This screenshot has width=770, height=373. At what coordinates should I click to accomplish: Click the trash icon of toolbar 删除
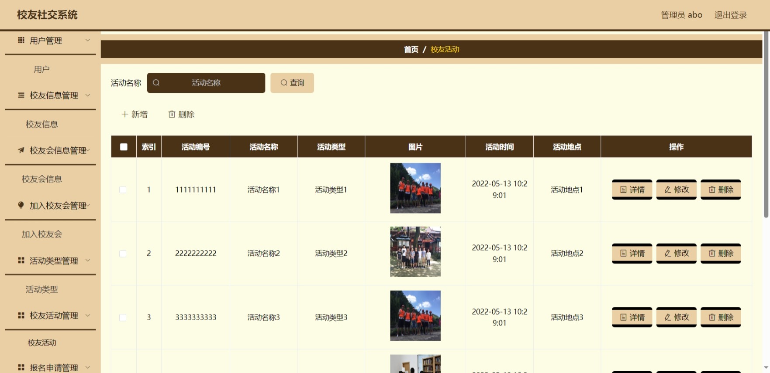pos(172,114)
